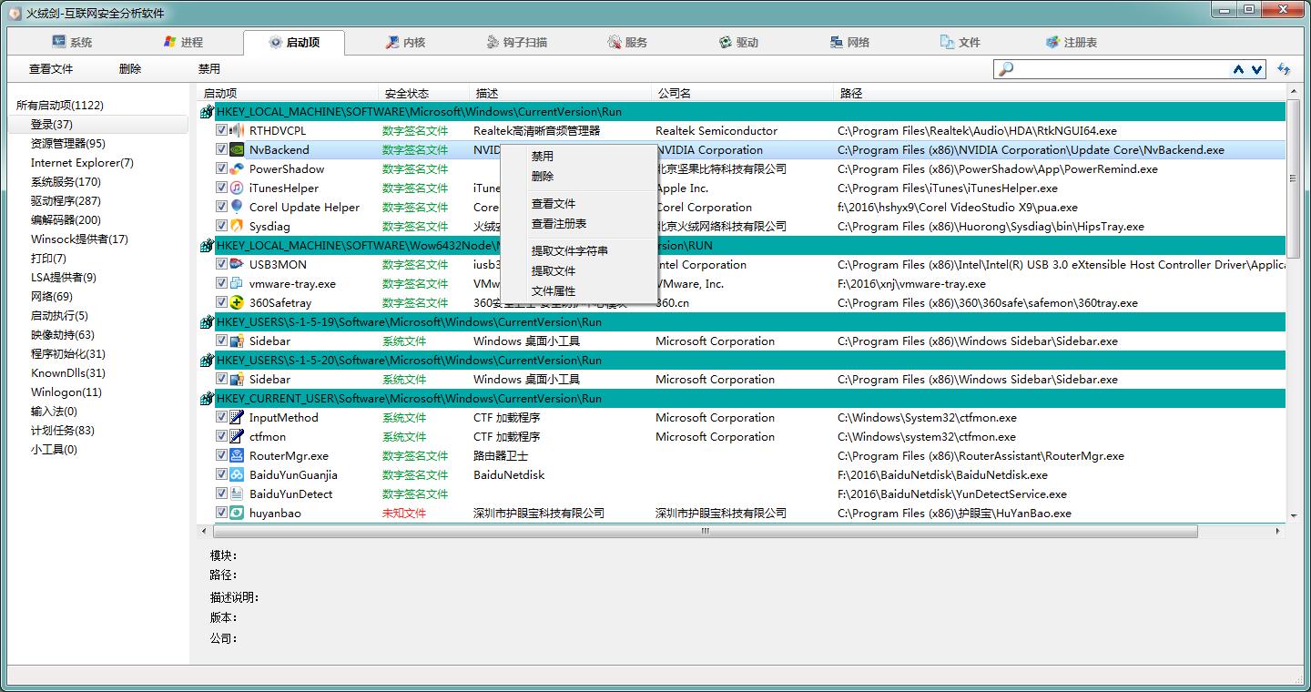Click the 查看文件 toolbar button
Image resolution: width=1311 pixels, height=692 pixels.
51,69
